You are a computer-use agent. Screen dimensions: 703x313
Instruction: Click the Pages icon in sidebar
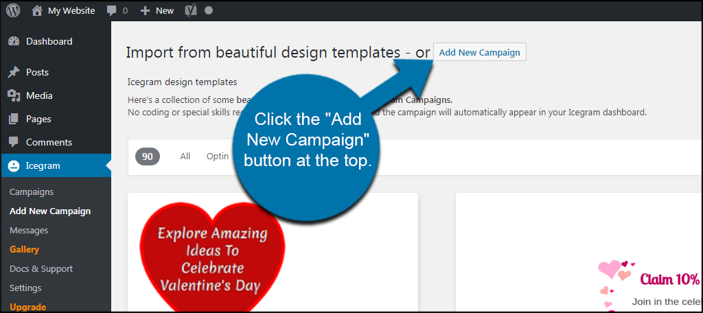(14, 119)
